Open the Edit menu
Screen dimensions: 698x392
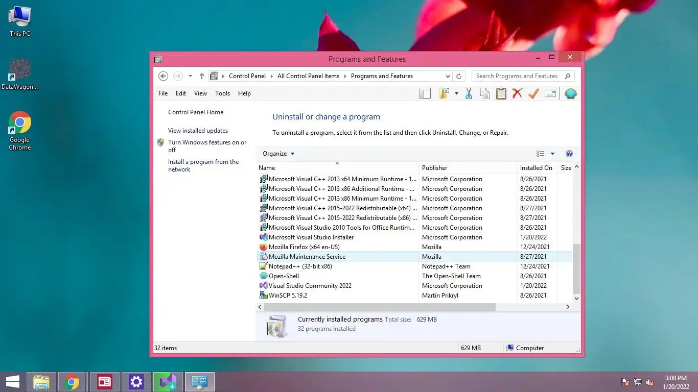[x=181, y=93]
